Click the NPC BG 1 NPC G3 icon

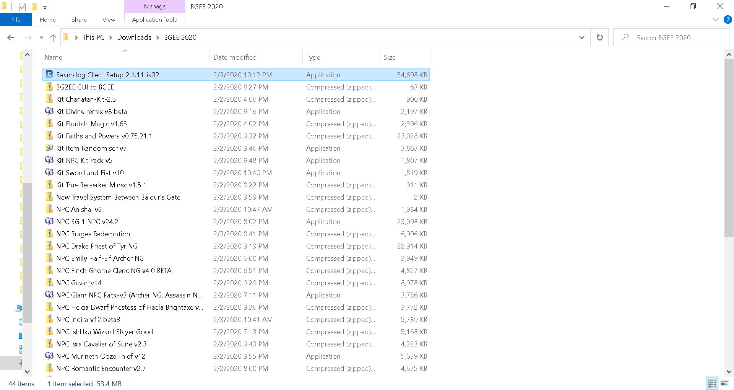[49, 221]
